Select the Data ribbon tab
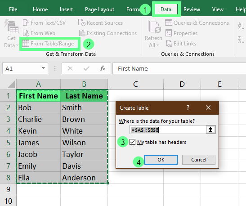Screen dimensions: 246x206 pyautogui.click(x=166, y=9)
